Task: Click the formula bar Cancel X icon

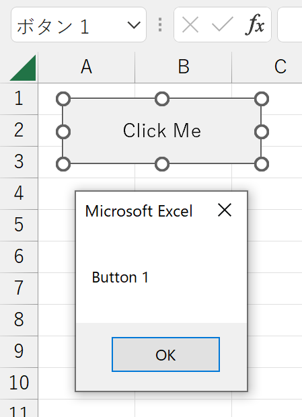Action: [x=190, y=25]
